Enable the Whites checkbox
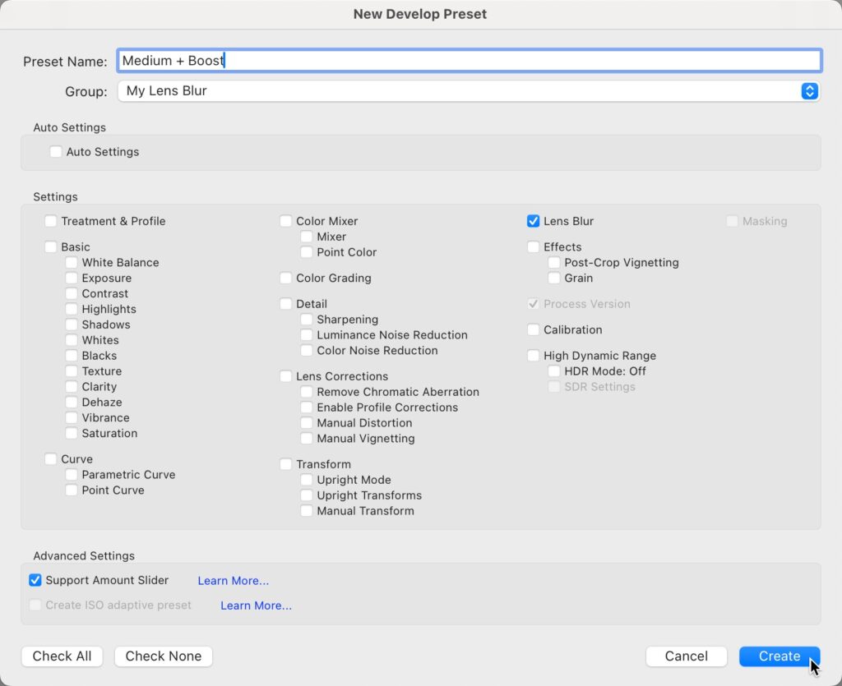This screenshot has width=842, height=686. coord(71,340)
